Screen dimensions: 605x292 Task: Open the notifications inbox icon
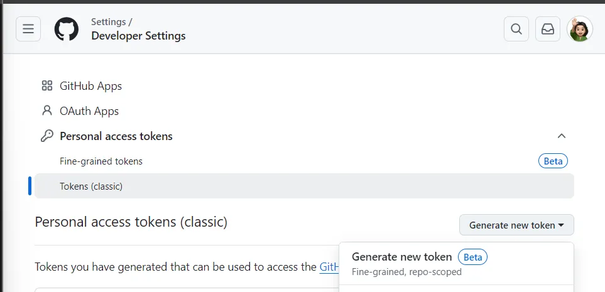(547, 29)
